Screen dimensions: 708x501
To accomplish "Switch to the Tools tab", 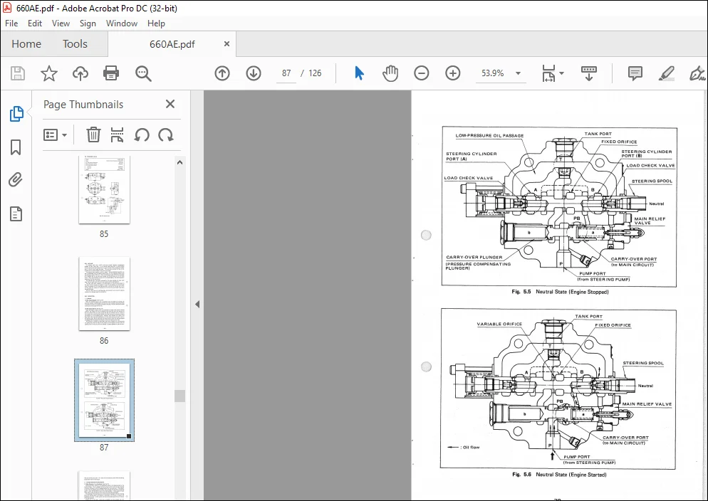I will 75,43.
